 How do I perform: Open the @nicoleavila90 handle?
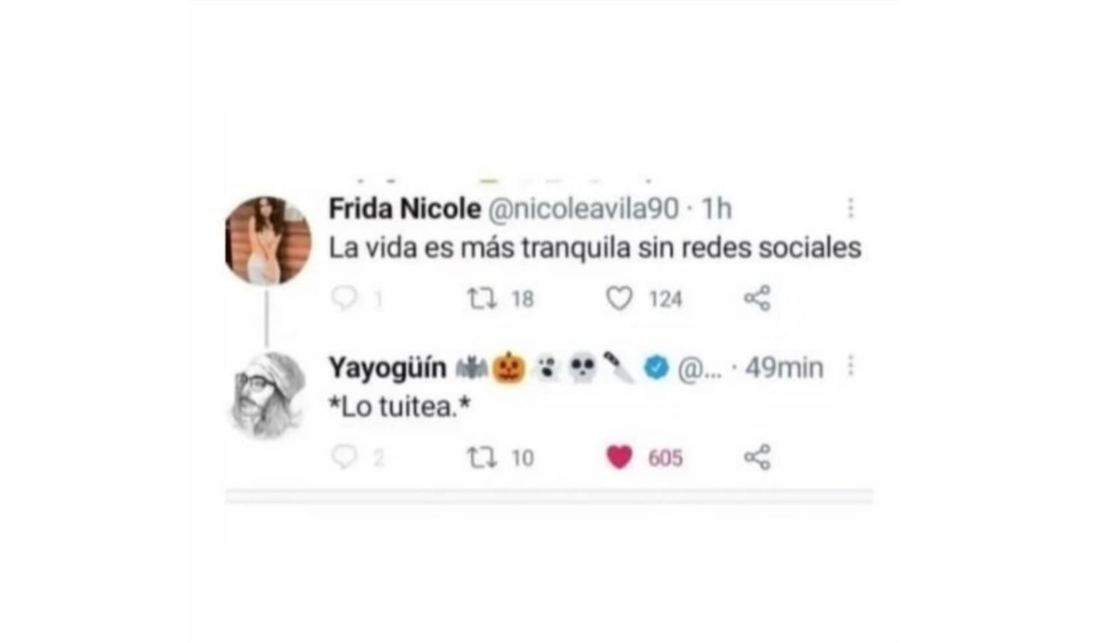tap(583, 209)
